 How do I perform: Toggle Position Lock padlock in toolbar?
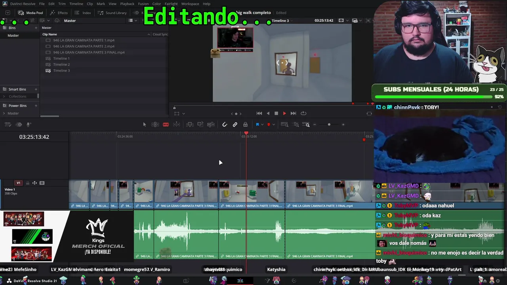(245, 125)
